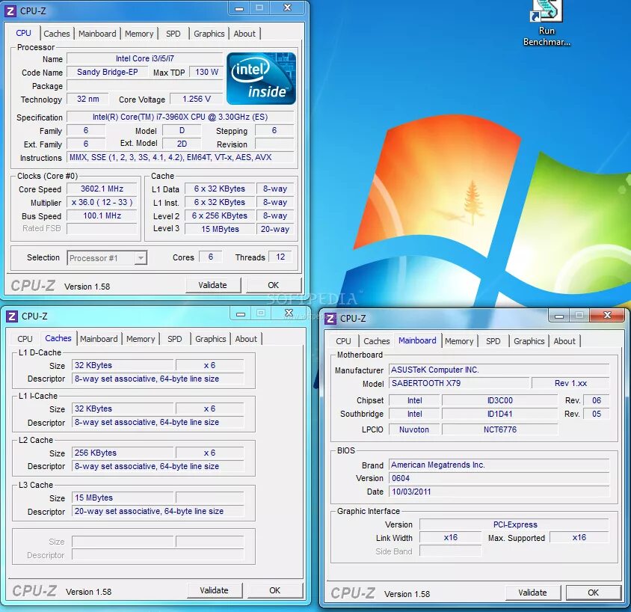The height and width of the screenshot is (612, 631).
Task: Click the Intel inside logo badge
Action: (x=261, y=79)
